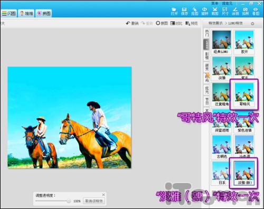This screenshot has height=209, width=264.
Task: Click the 旋转 (Rotate) toolbar icon
Action: [x=205, y=11]
